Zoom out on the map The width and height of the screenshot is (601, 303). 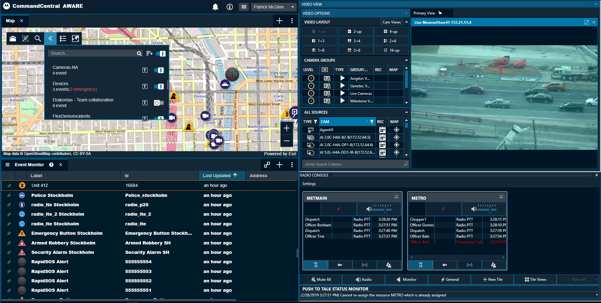click(287, 141)
